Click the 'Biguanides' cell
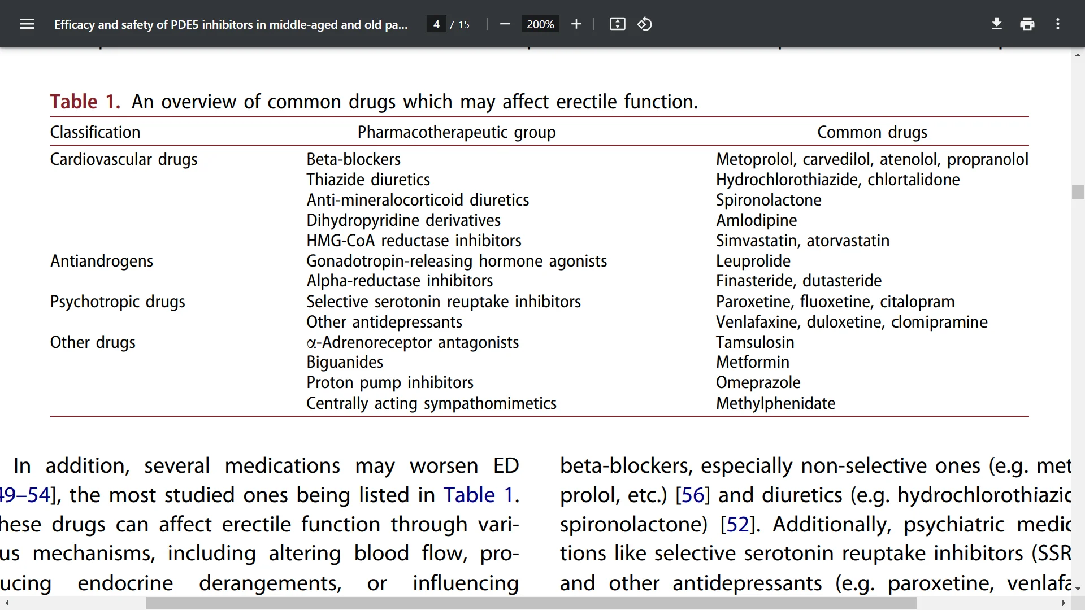1085x610 pixels. point(345,362)
